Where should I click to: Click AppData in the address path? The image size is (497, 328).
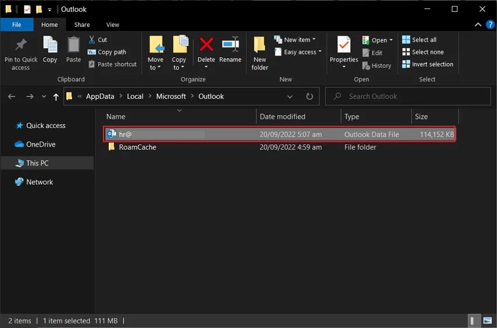click(100, 96)
